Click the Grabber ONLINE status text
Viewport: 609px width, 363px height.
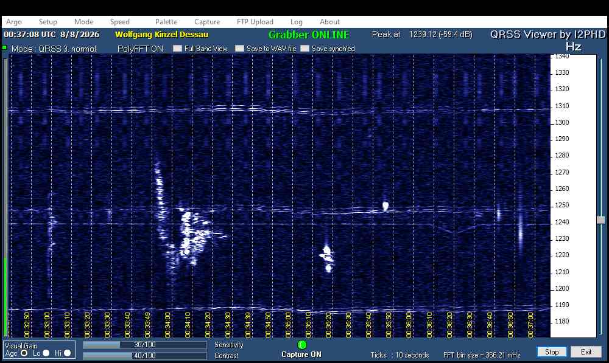tap(309, 35)
